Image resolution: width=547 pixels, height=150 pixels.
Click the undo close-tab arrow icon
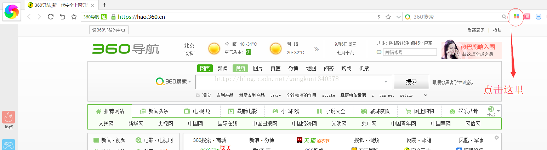tap(62, 17)
